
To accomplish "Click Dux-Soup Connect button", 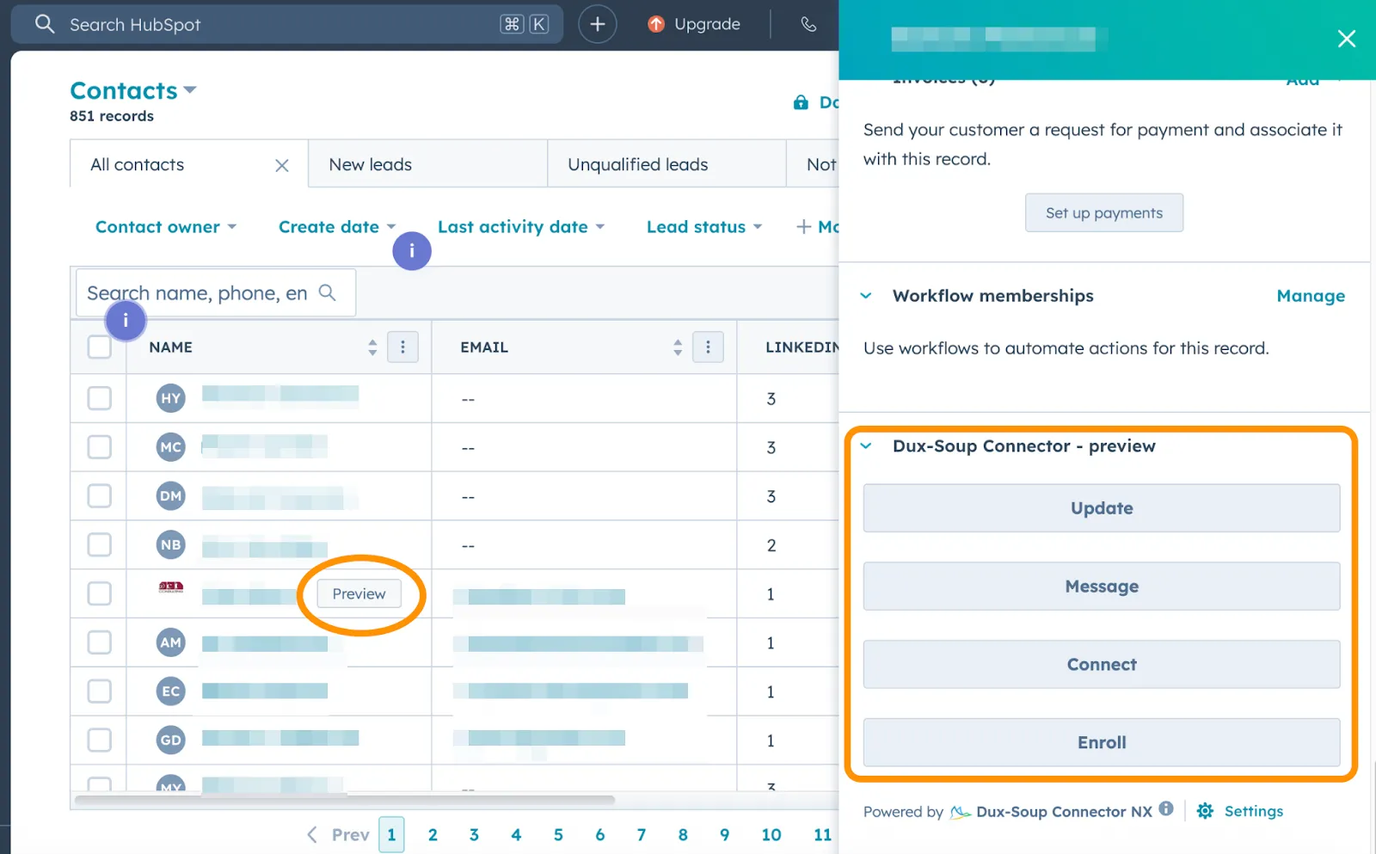I will click(x=1102, y=665).
